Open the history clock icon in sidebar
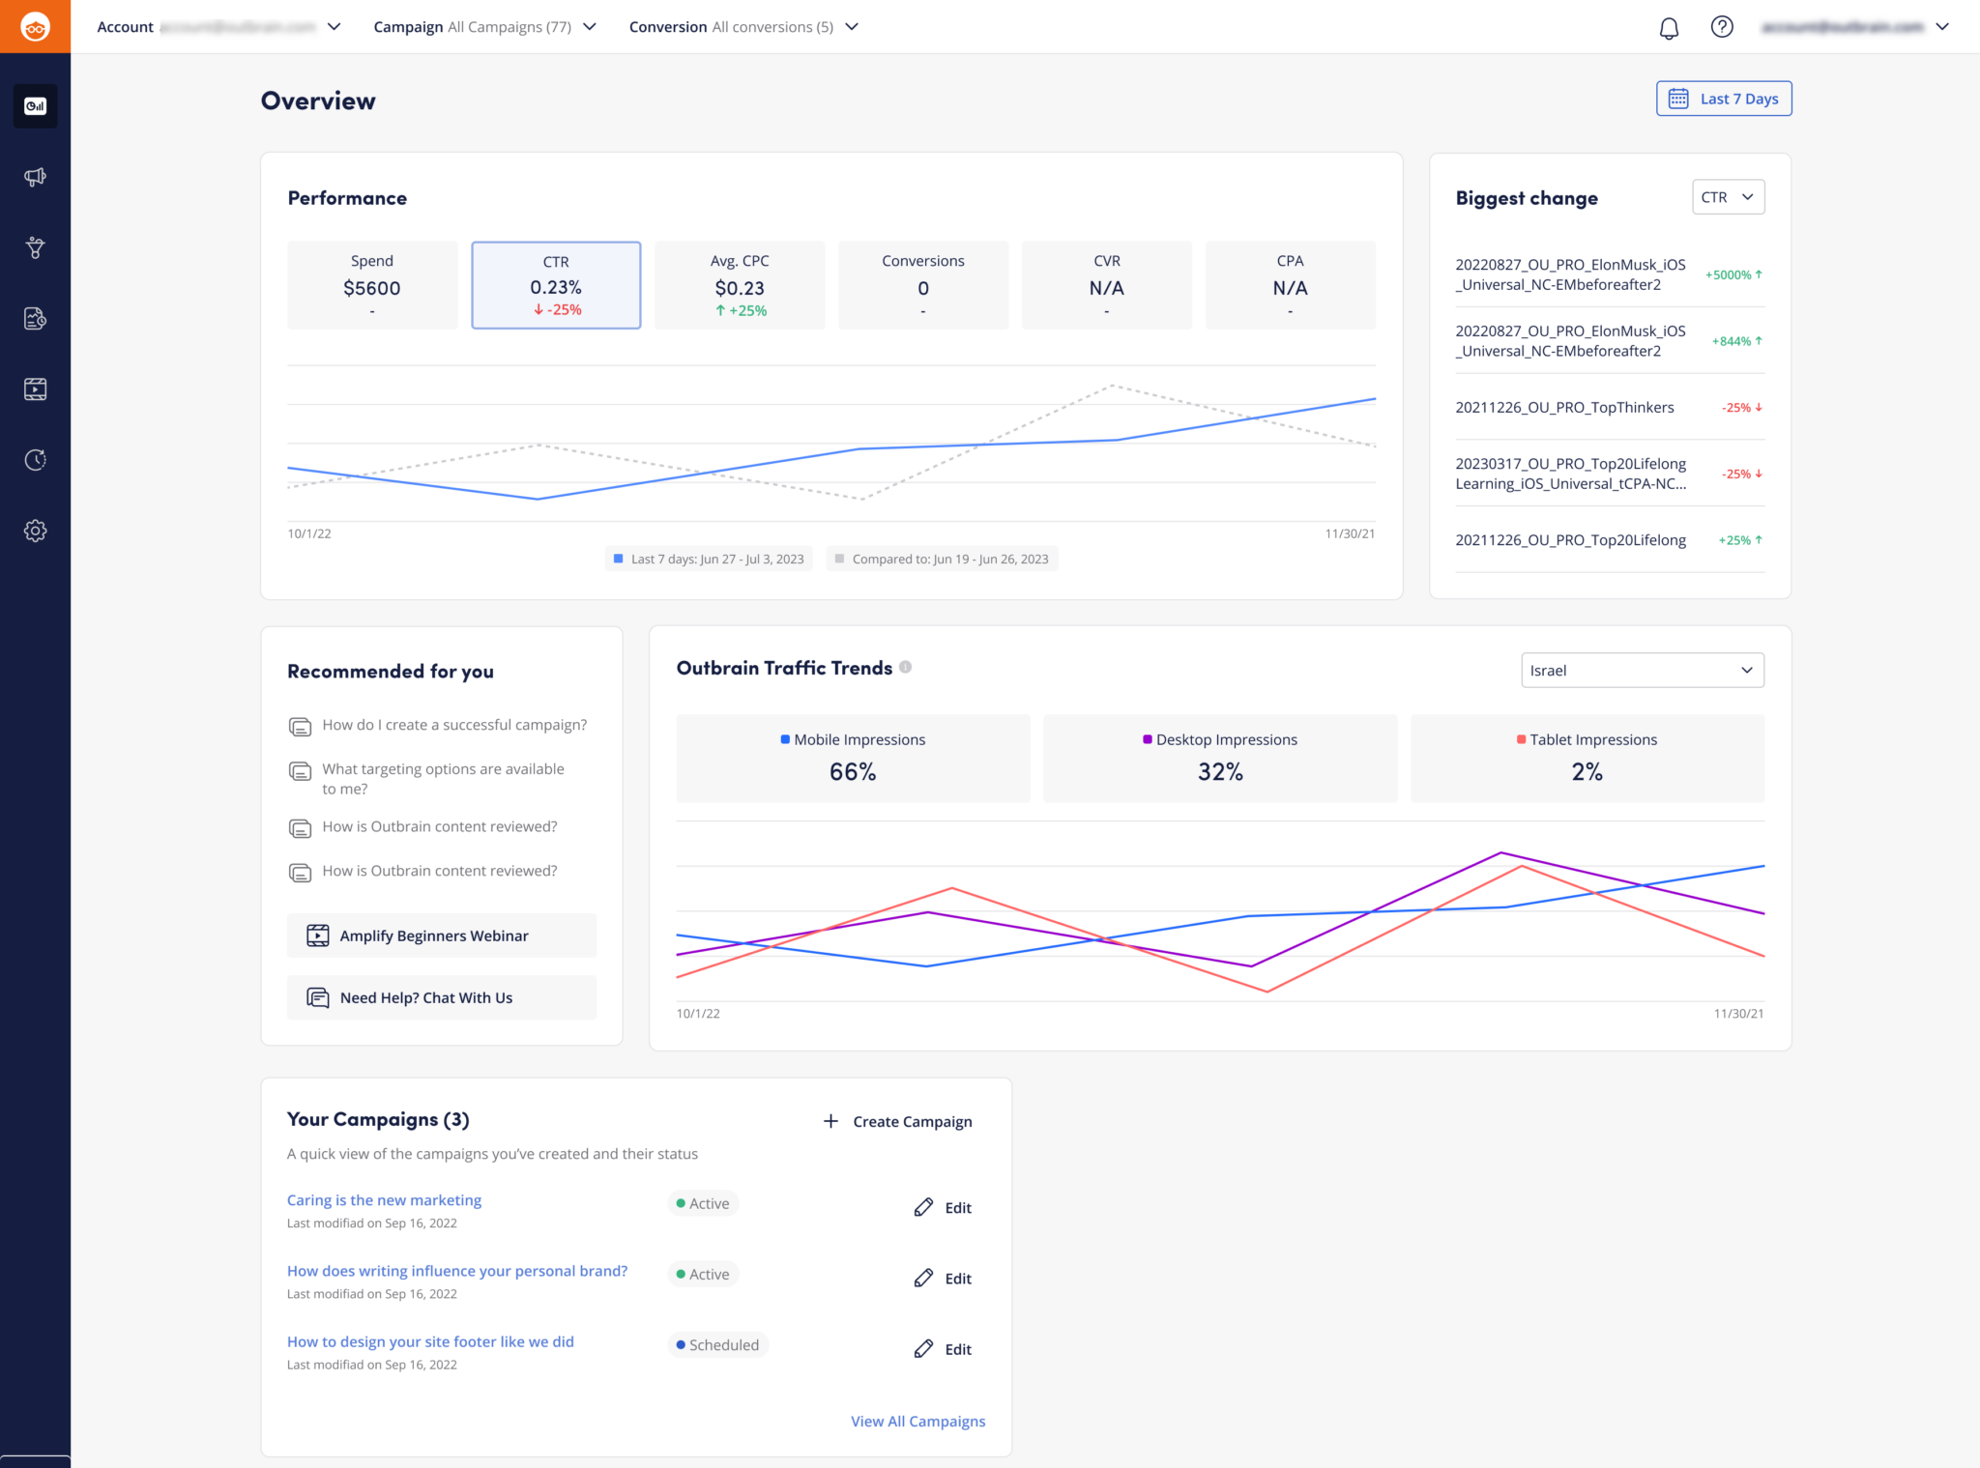The width and height of the screenshot is (1980, 1468). point(35,459)
